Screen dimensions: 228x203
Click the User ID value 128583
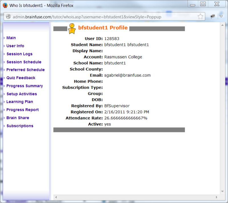(x=112, y=39)
